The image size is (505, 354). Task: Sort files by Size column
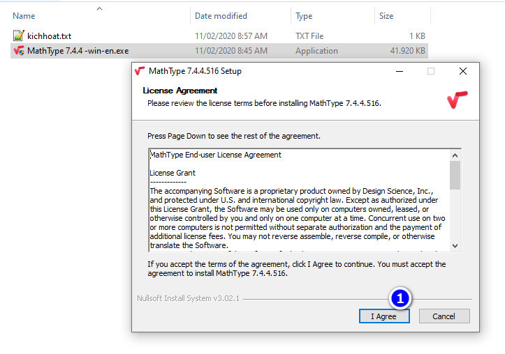pyautogui.click(x=386, y=15)
